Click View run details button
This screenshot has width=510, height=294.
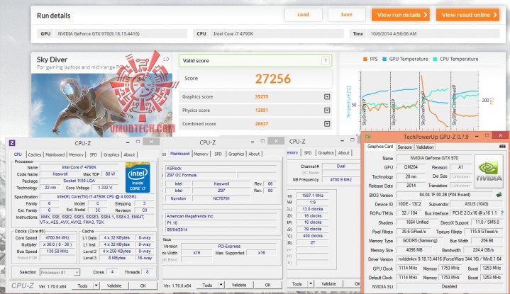401,15
